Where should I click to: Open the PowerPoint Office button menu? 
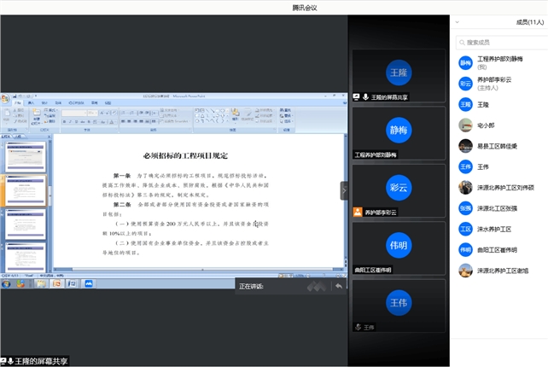(x=5, y=98)
